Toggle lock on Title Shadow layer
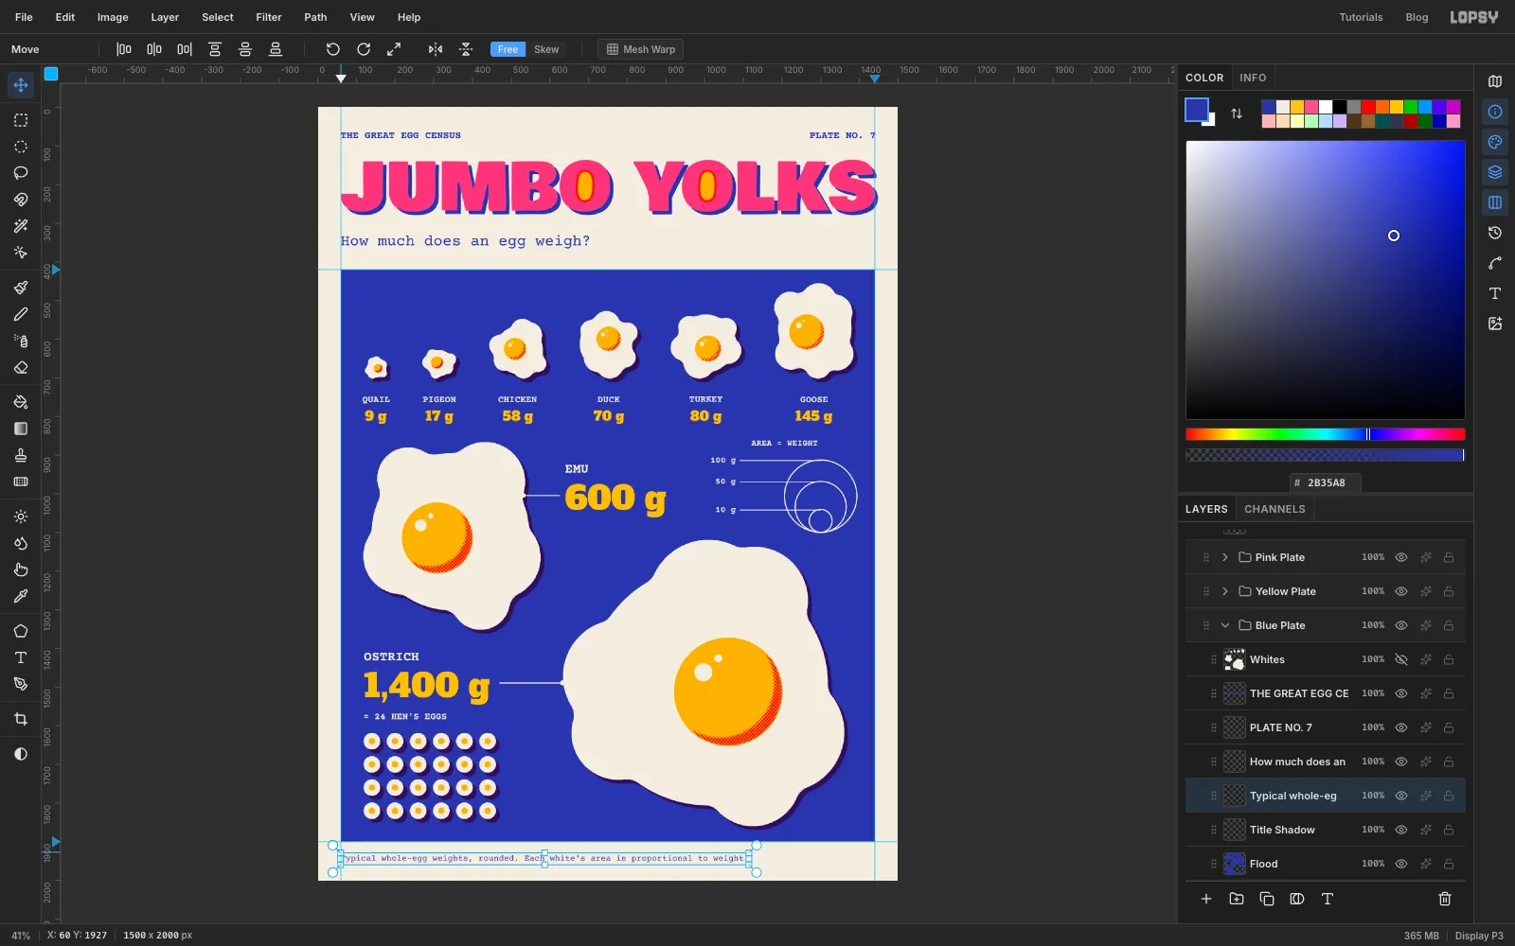This screenshot has width=1515, height=946. pyautogui.click(x=1449, y=830)
